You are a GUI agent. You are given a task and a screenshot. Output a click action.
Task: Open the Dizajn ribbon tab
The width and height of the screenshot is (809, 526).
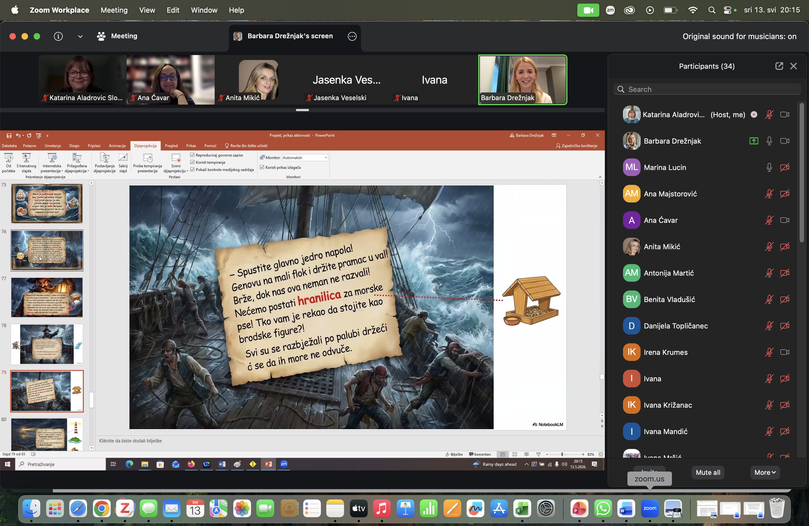tap(74, 146)
